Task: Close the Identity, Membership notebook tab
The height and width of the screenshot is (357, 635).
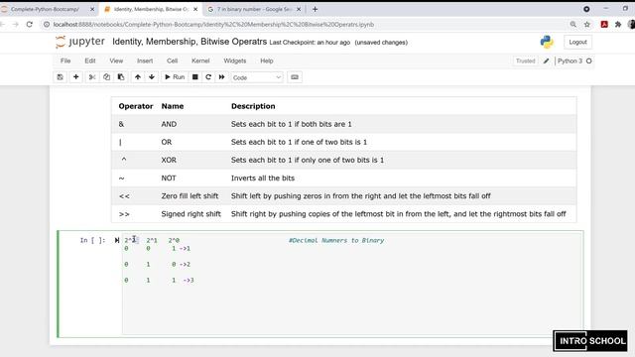Action: [195, 9]
